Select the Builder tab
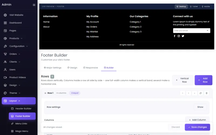Screen dimensions: 216x135 (x=109, y=68)
